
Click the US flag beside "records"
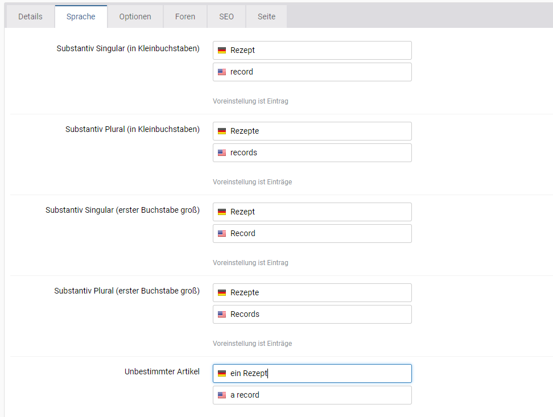tap(221, 152)
